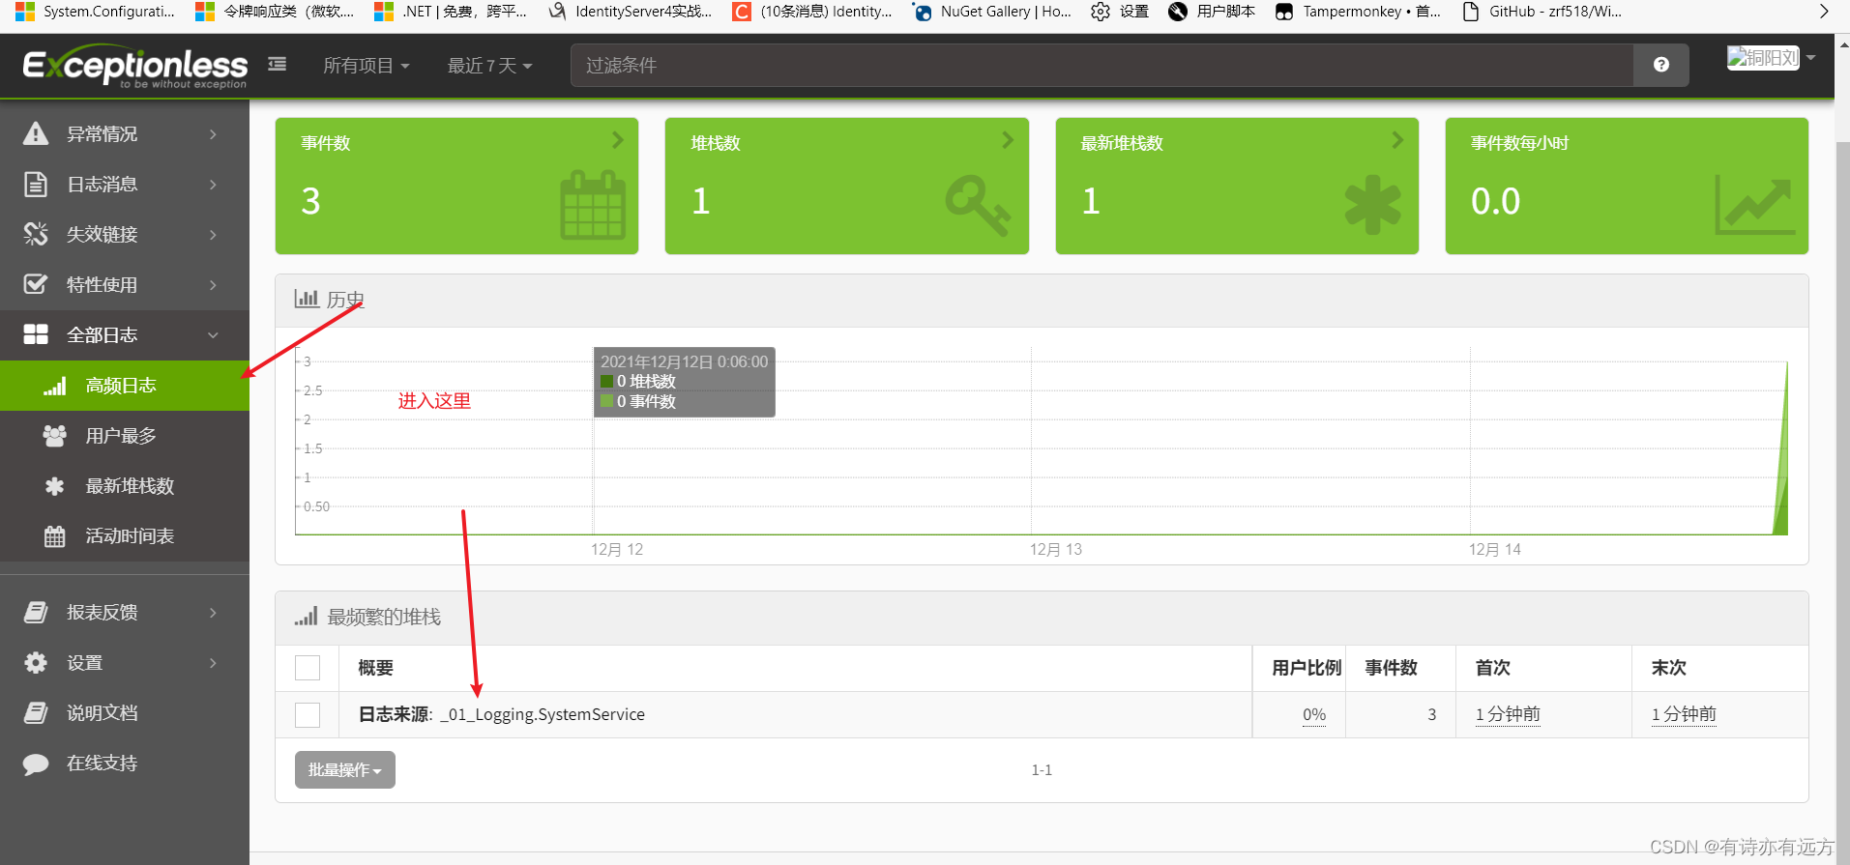
Task: Click the 首次 1 分钟前 timestamp
Action: [x=1508, y=714]
